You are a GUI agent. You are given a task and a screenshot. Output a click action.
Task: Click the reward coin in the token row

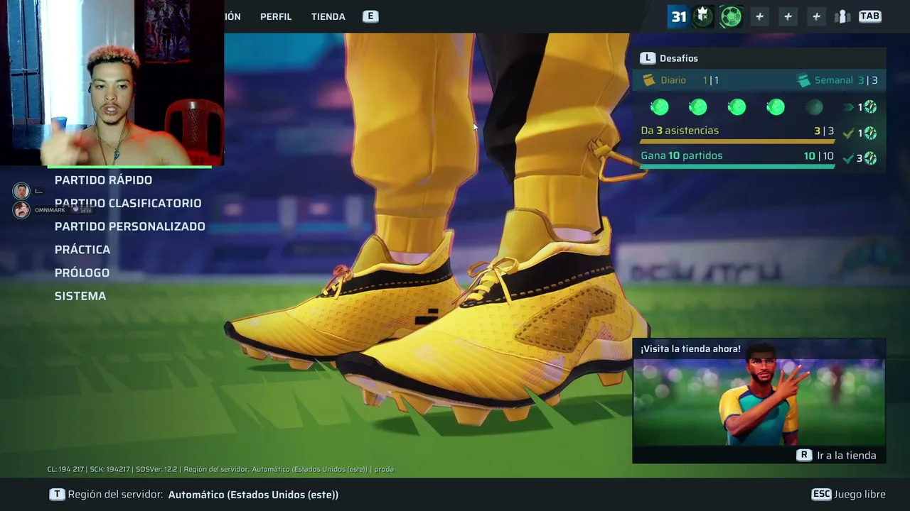pyautogui.click(x=870, y=107)
